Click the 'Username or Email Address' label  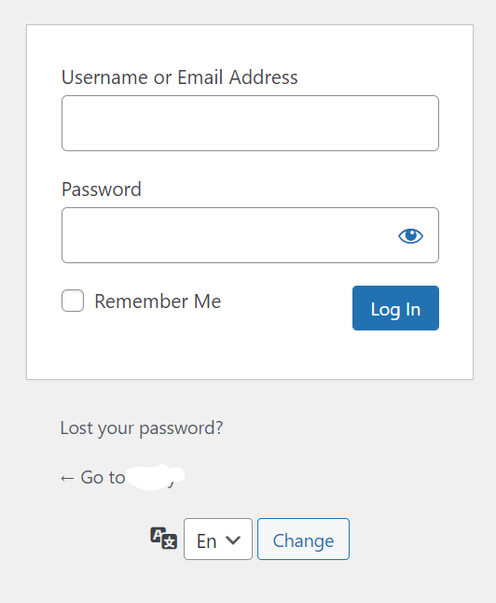179,77
